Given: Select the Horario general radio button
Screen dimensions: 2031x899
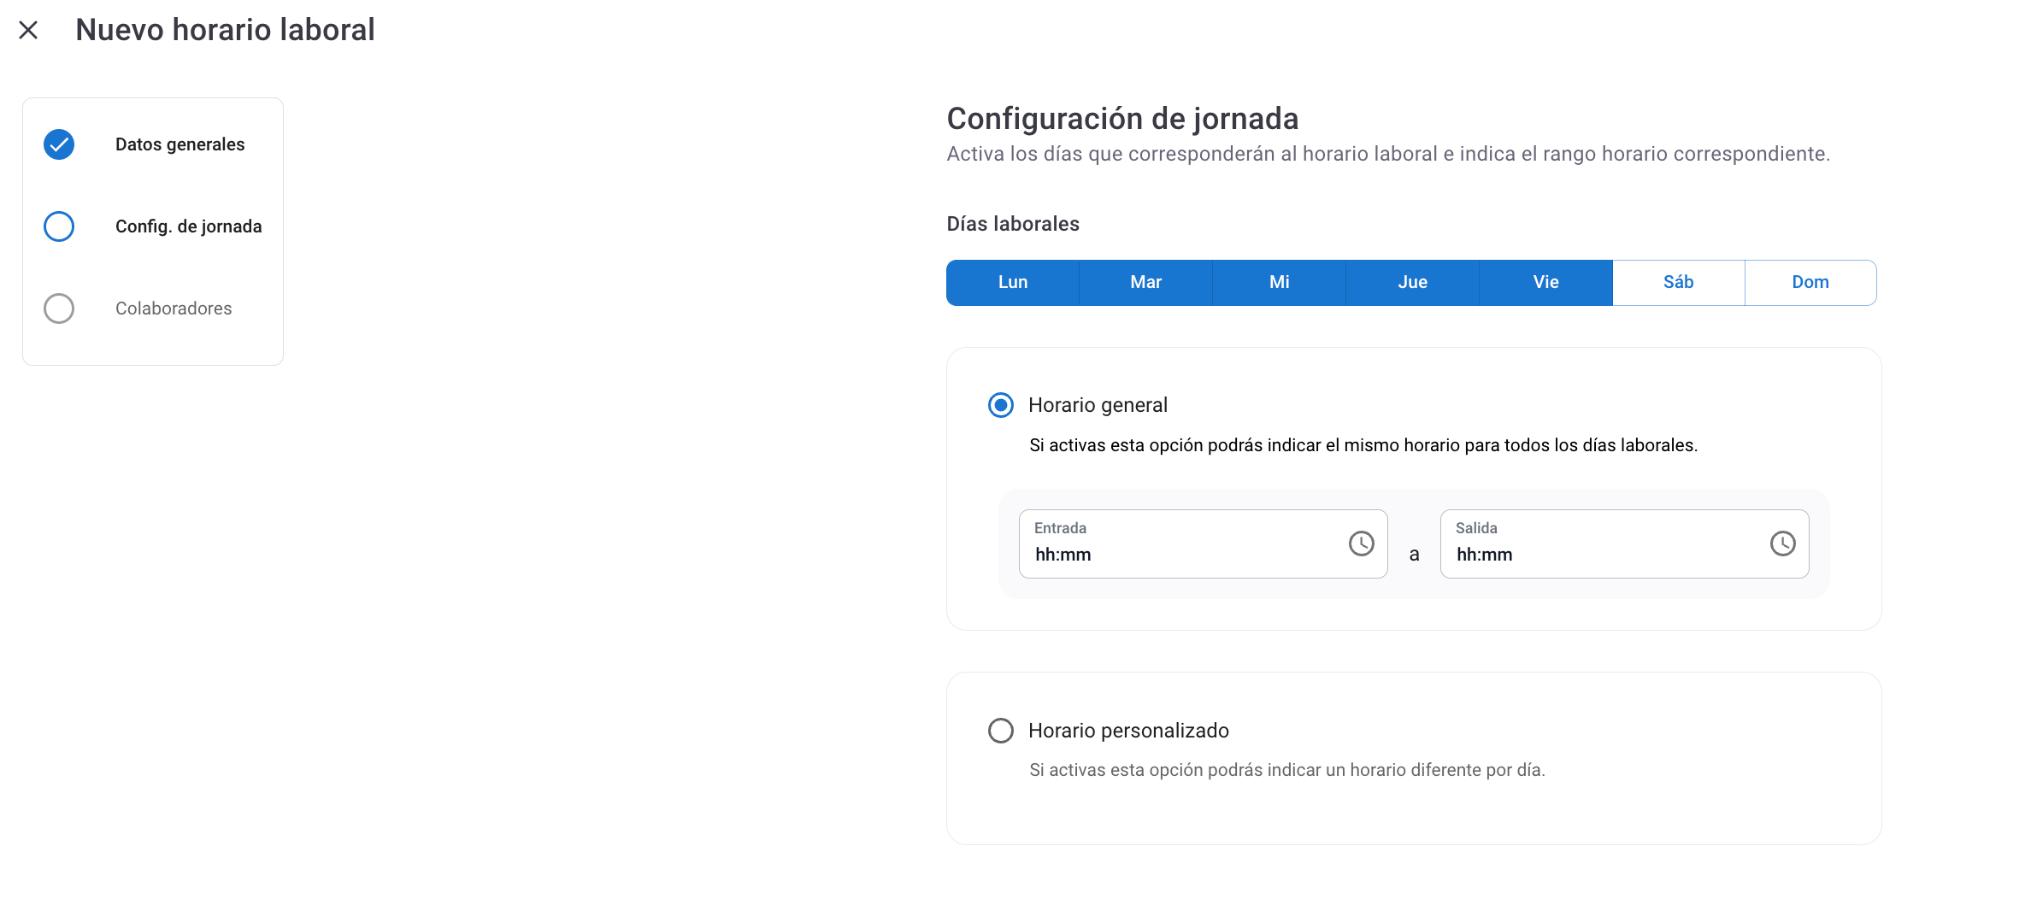Looking at the screenshot, I should click(x=1001, y=405).
